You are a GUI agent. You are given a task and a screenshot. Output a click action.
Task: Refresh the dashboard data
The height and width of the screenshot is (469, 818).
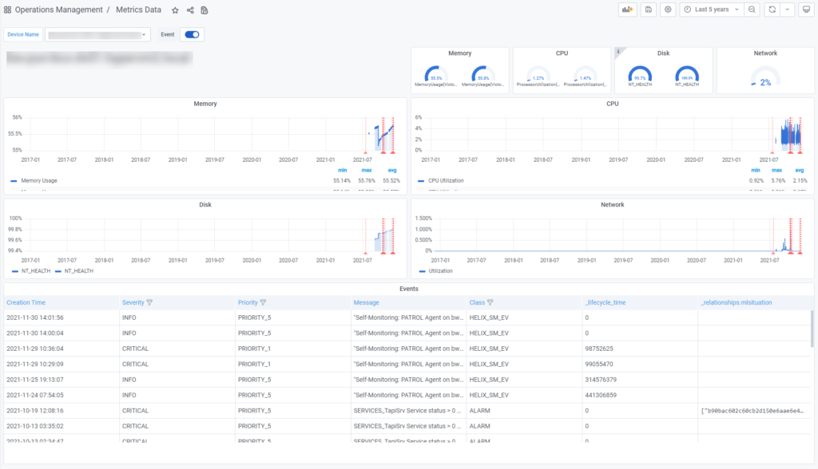(771, 9)
